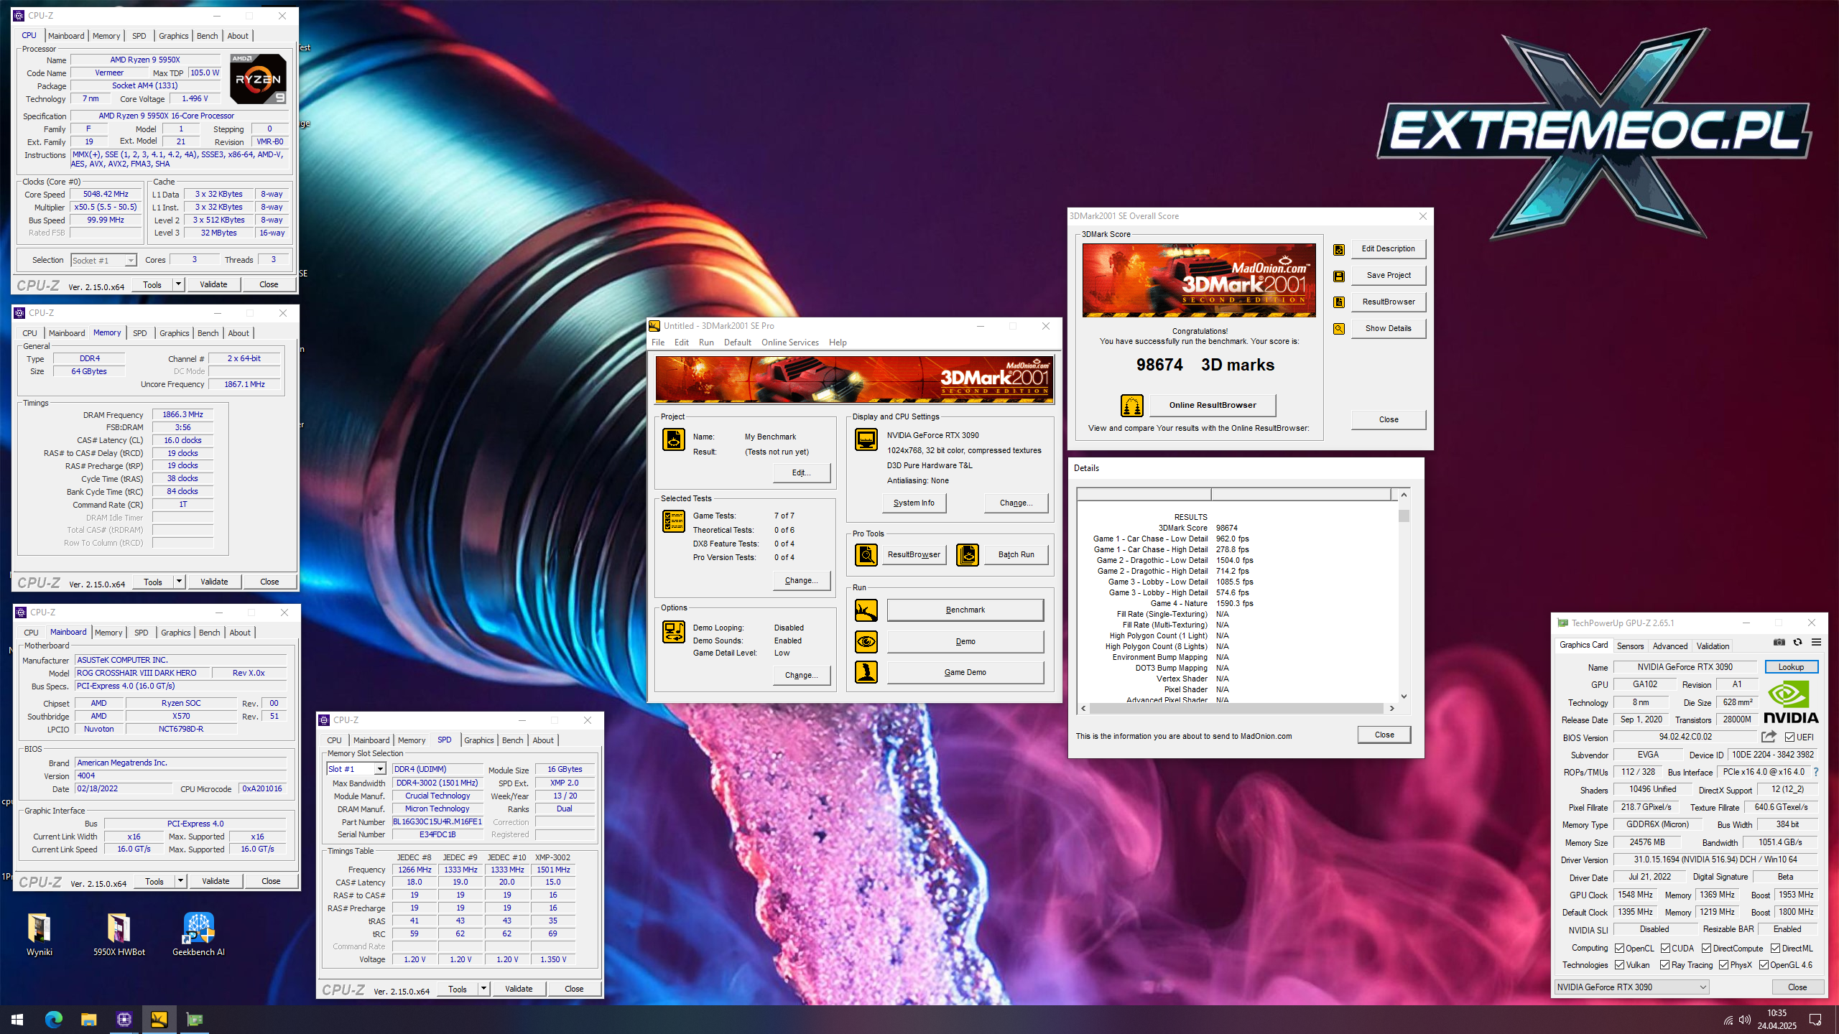The image size is (1839, 1034).
Task: Switch to Advanced tab in GPU-Z
Action: 1670,646
